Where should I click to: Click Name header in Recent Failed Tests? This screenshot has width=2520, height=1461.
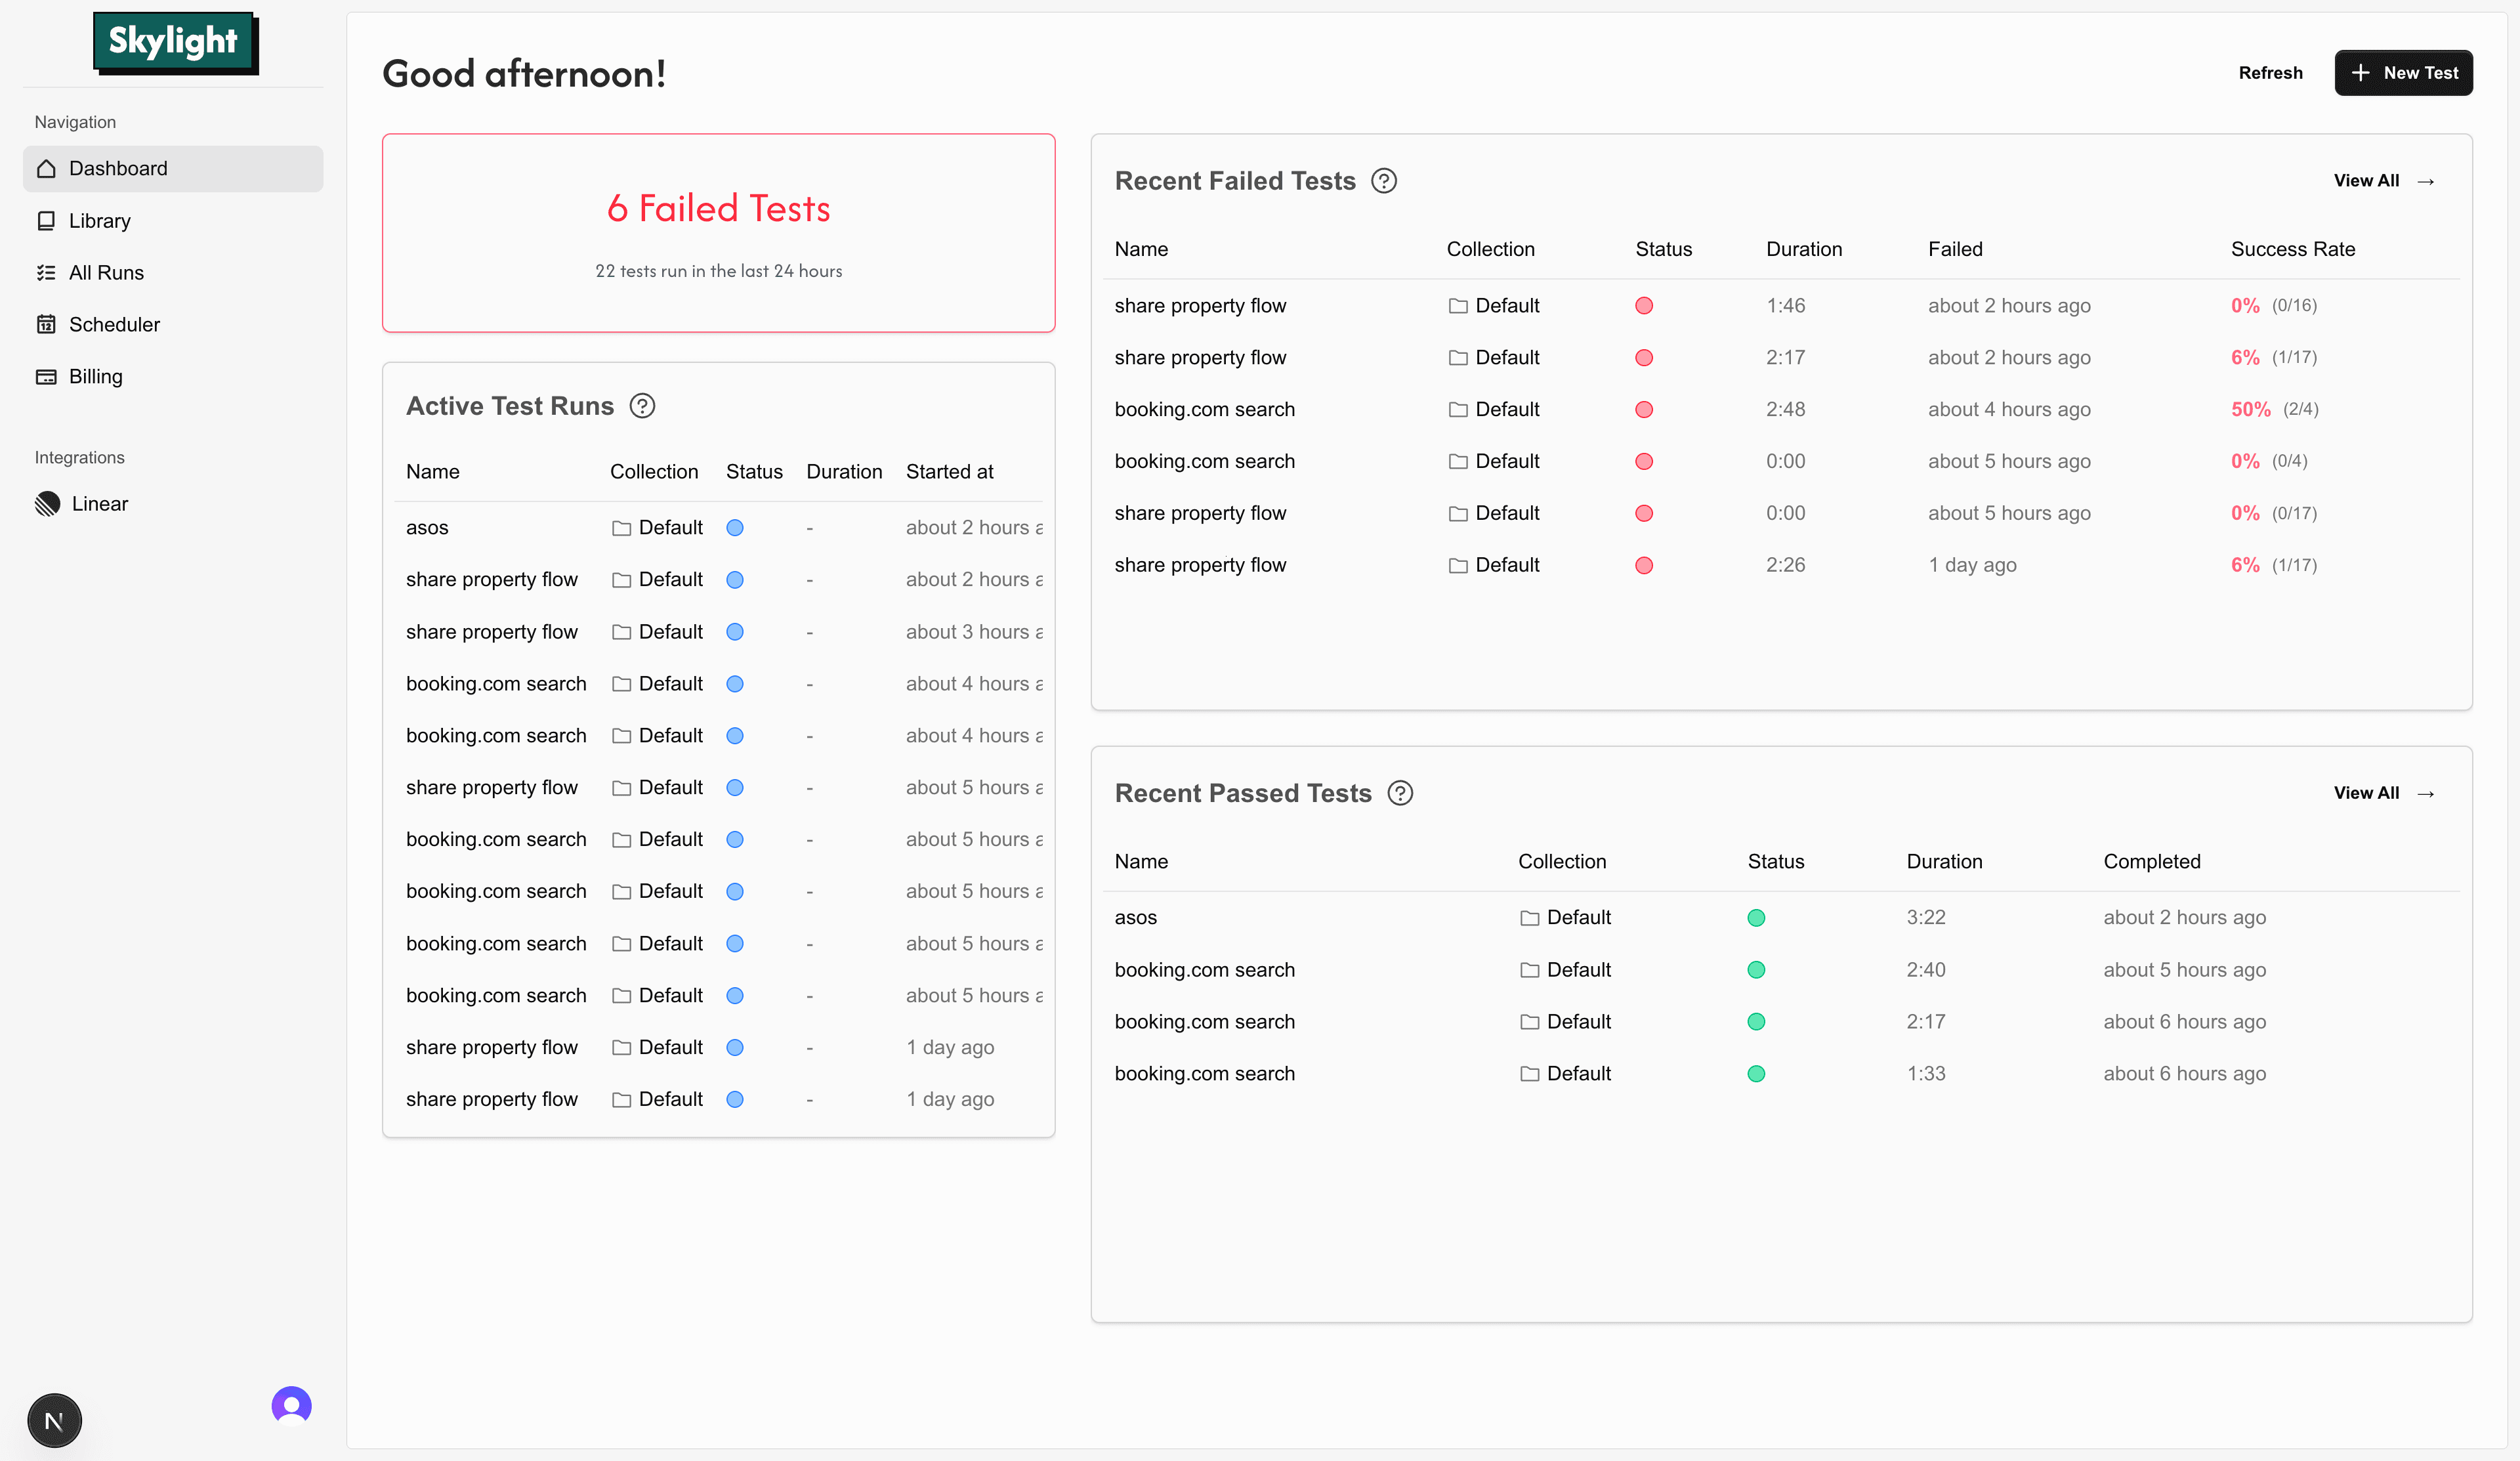pyautogui.click(x=1141, y=249)
